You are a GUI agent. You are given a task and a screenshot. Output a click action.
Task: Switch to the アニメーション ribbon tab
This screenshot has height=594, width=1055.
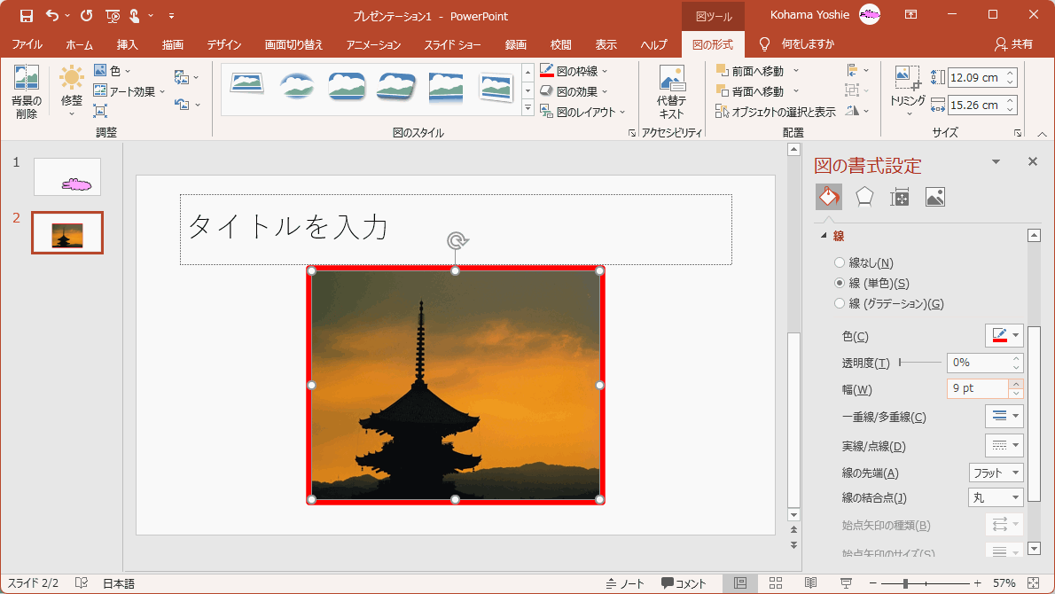[x=373, y=43]
